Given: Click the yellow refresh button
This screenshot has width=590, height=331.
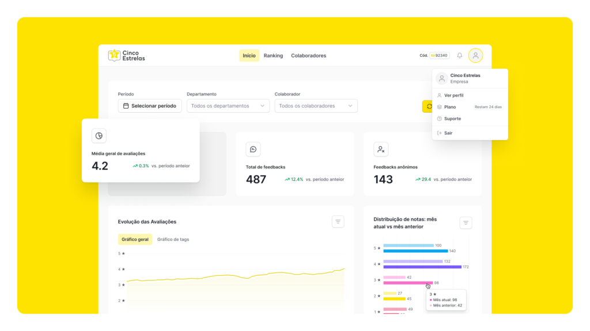Looking at the screenshot, I should 428,106.
